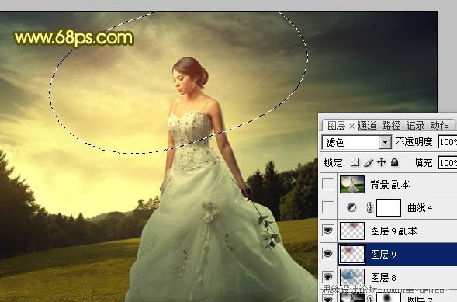Select the layer named 曲线 4
This screenshot has height=302, width=457.
pos(420,208)
